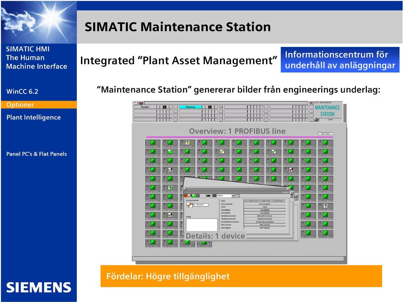Click the down-arrow button right of Diagnose row

point(221,107)
